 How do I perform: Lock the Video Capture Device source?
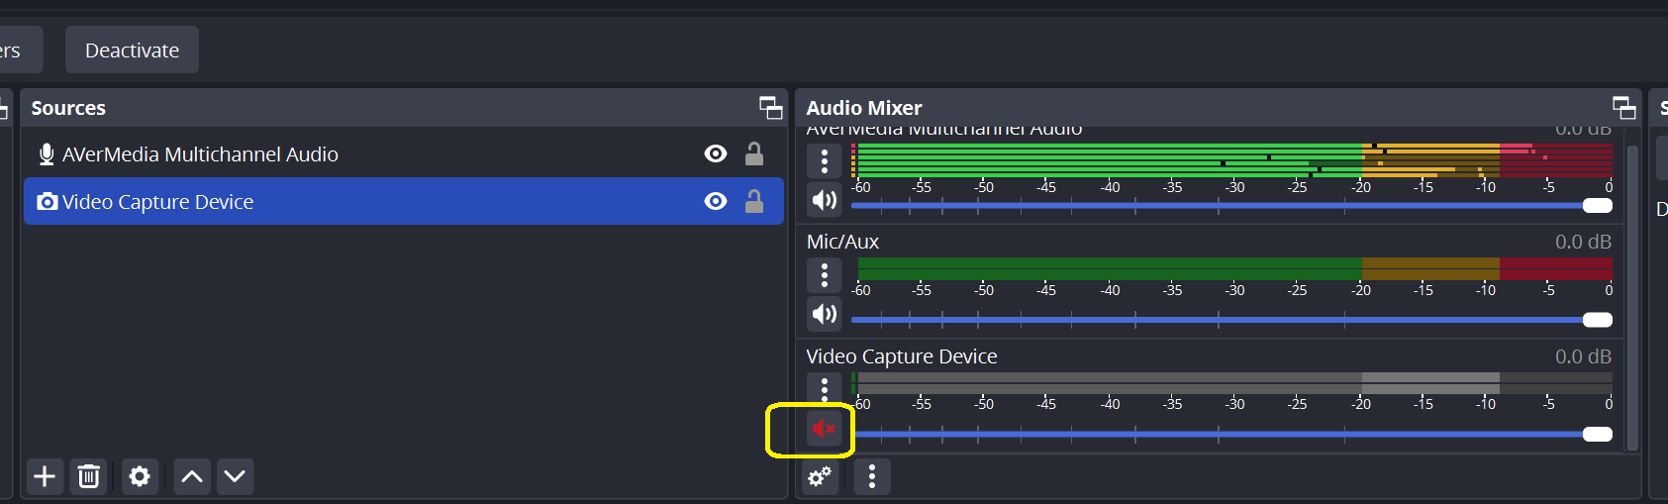pyautogui.click(x=754, y=201)
